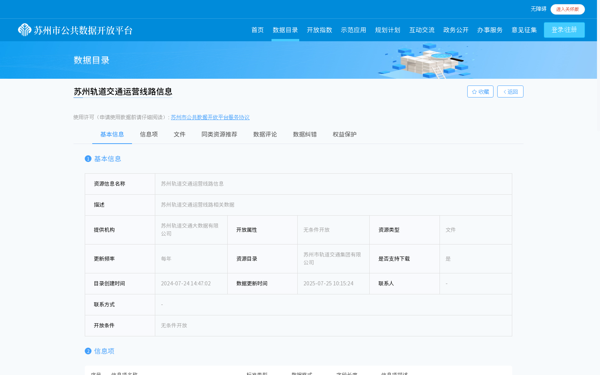Open the 数据评论 tab
Image resolution: width=600 pixels, height=375 pixels.
click(x=264, y=134)
